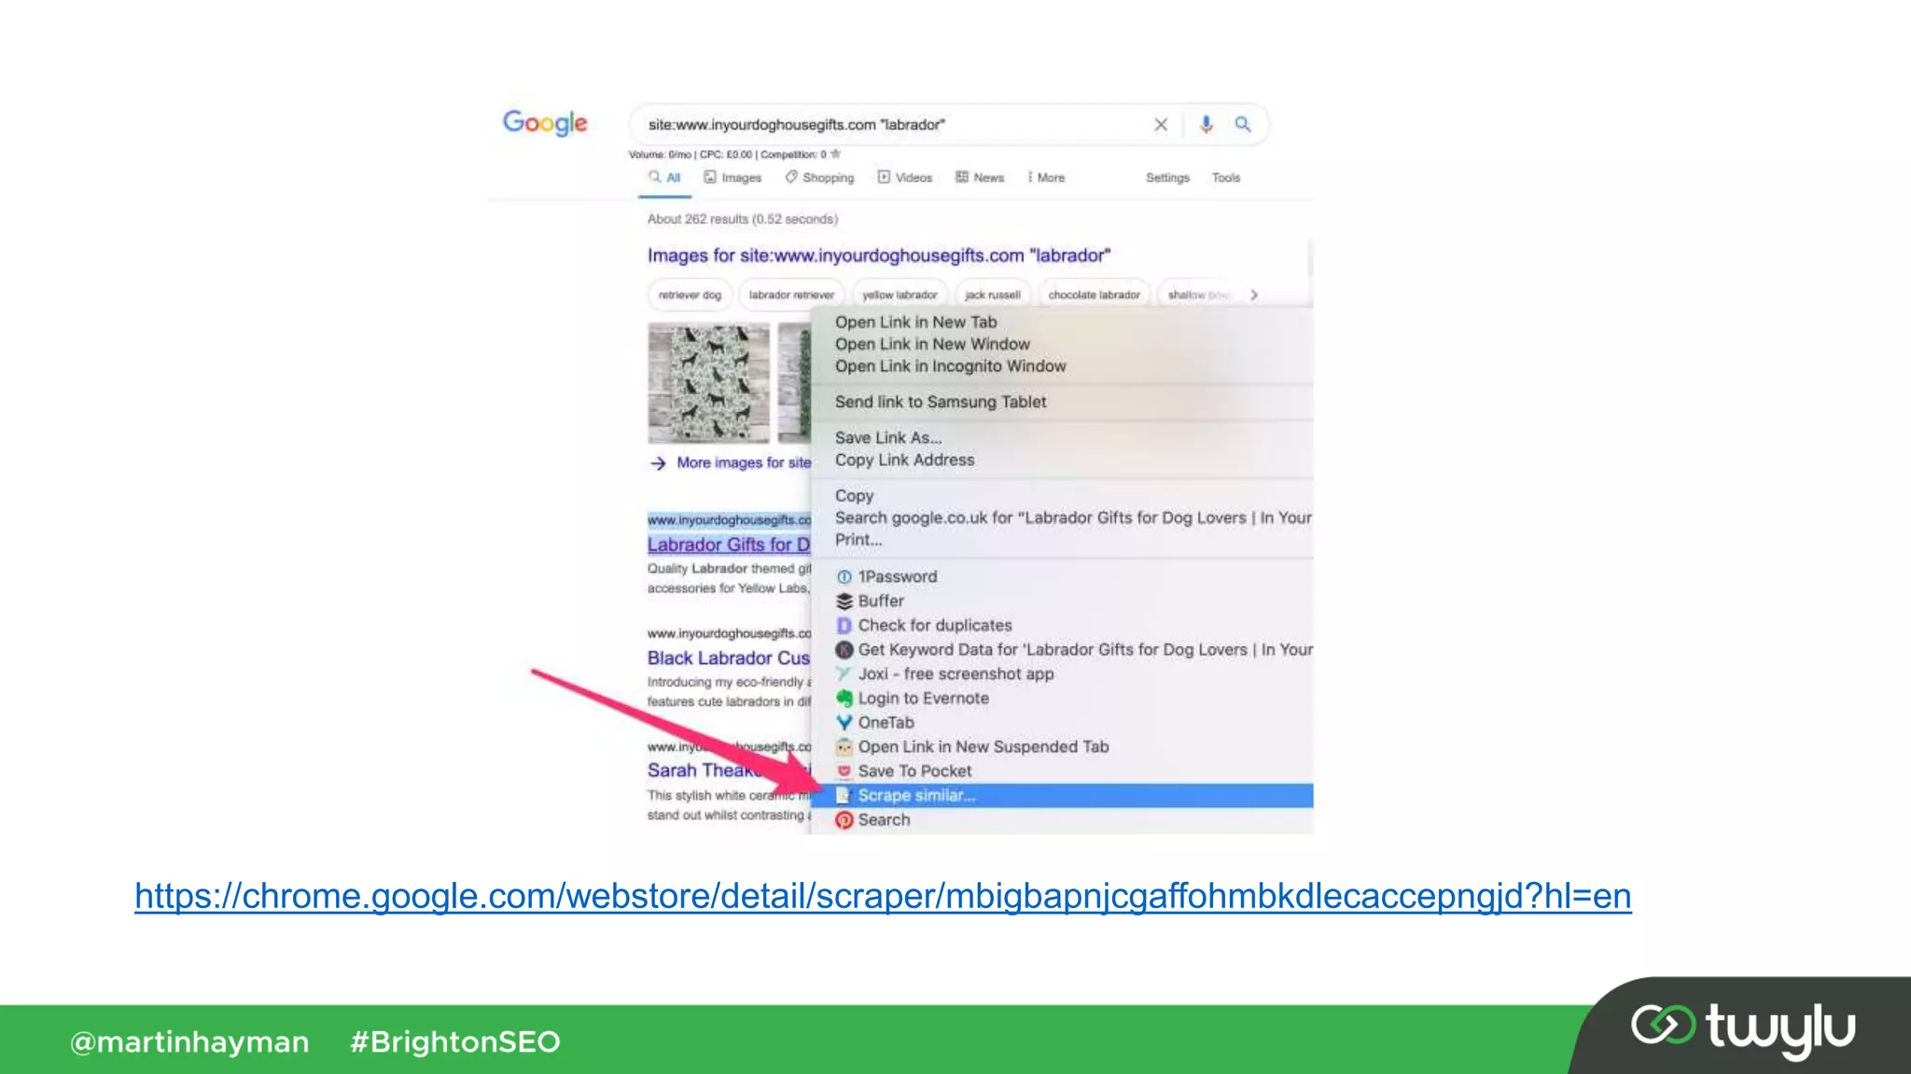Select the All results tab
Image resolution: width=1911 pixels, height=1074 pixels.
click(664, 177)
